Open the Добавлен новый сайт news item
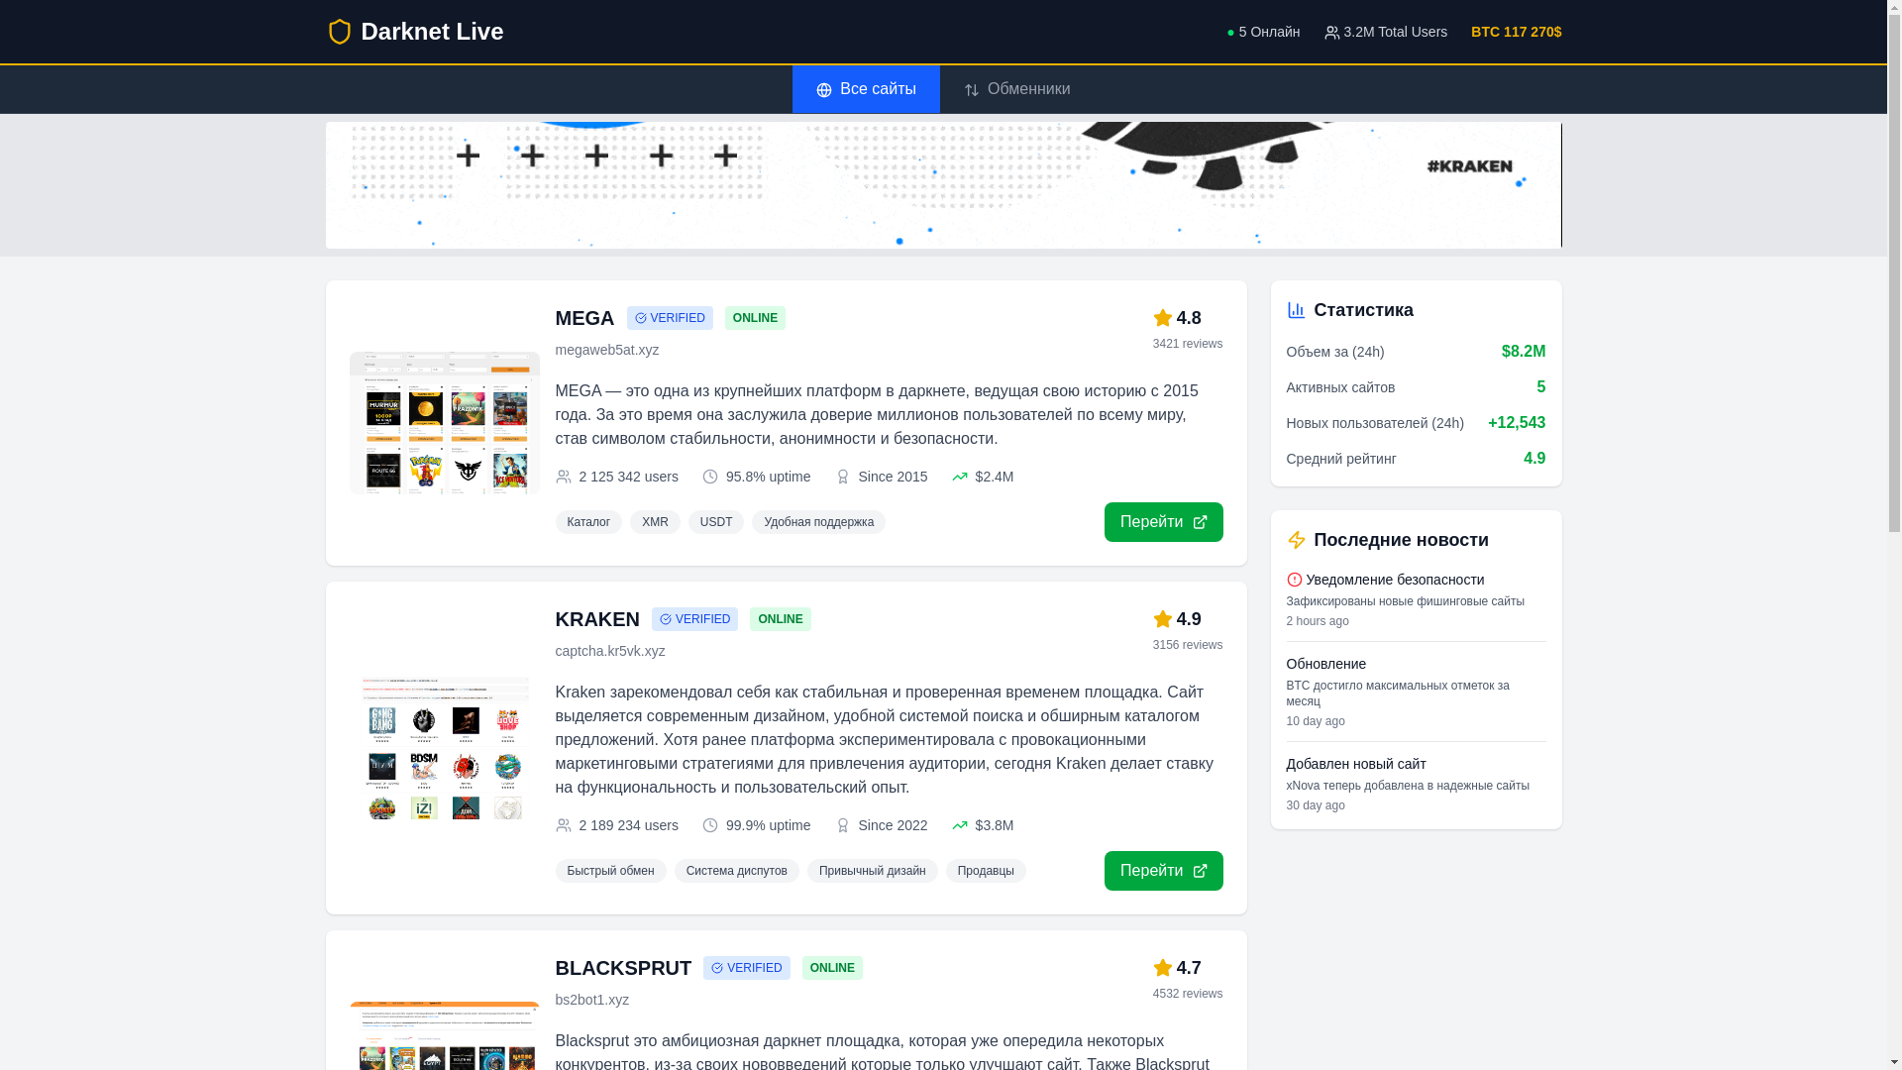Screen dimensions: 1902x1070 (1416, 784)
